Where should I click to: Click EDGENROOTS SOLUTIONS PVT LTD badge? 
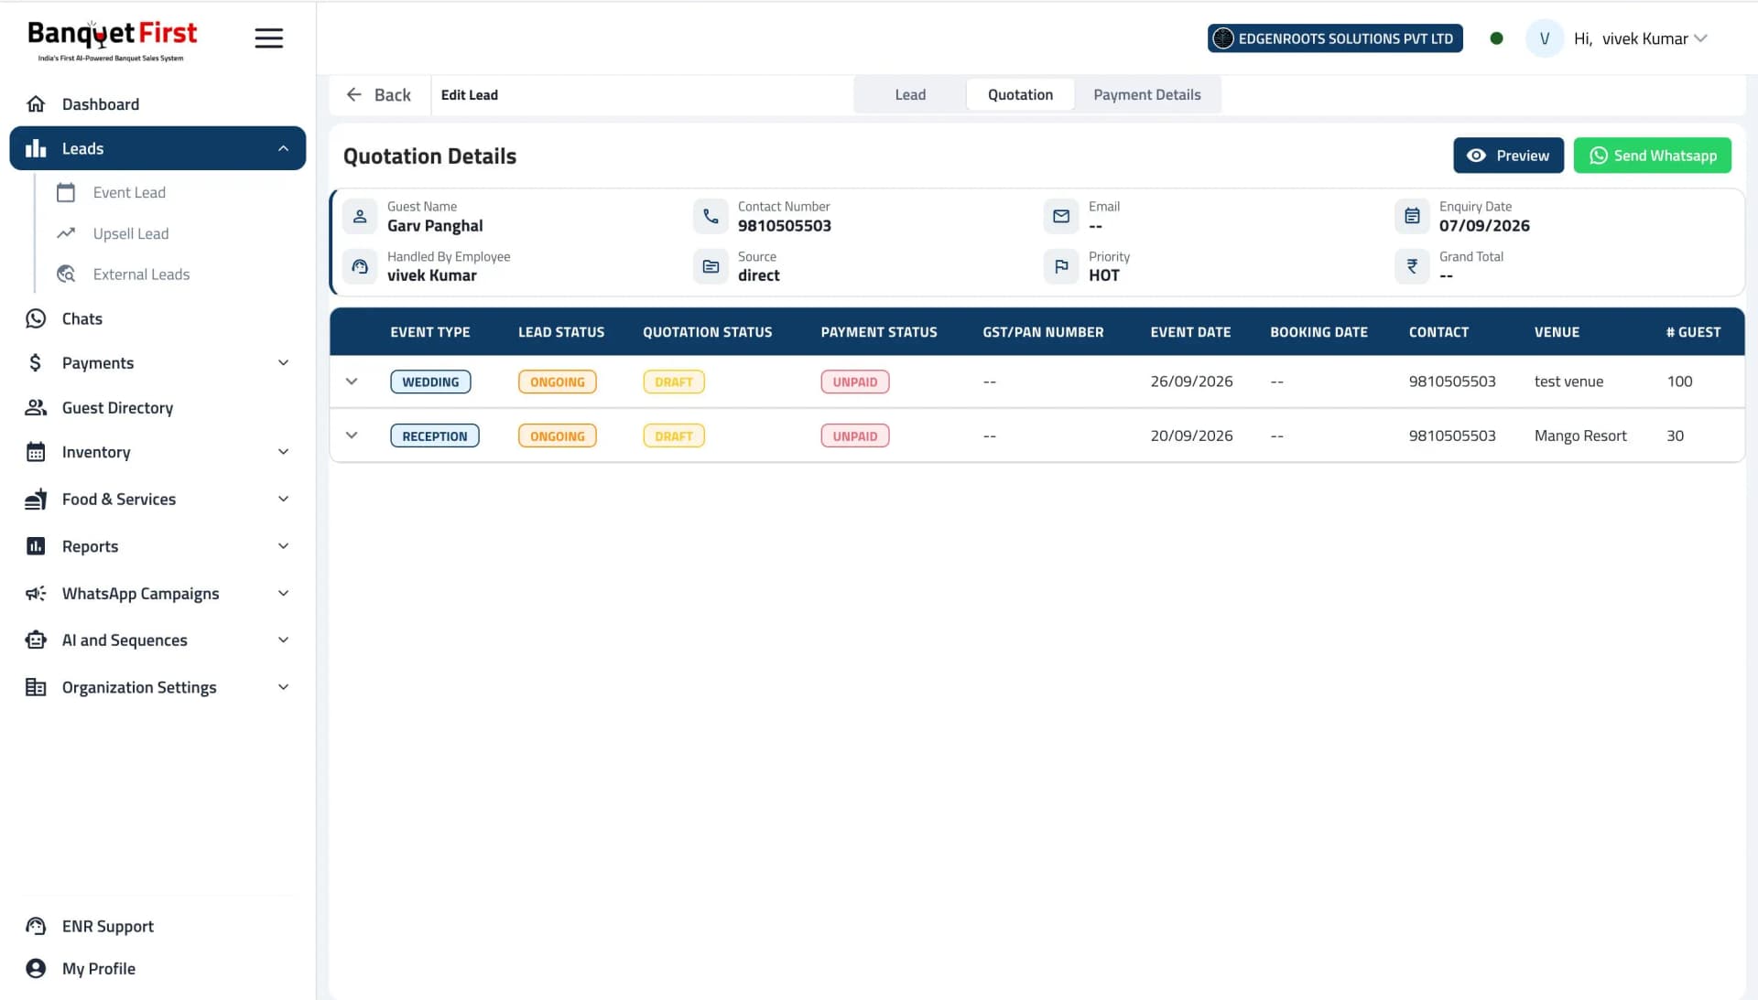1335,38
